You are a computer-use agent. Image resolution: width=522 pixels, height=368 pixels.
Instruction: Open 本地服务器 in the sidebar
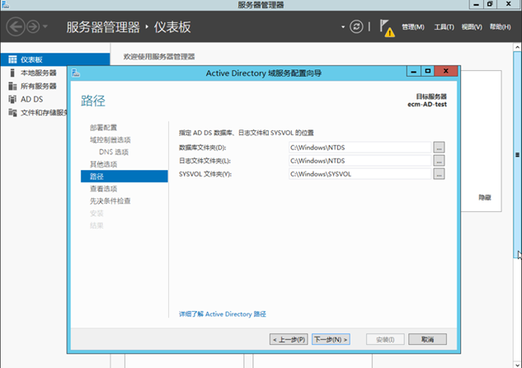pos(38,73)
